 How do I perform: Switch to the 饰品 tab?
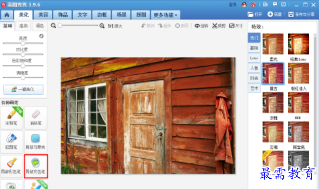click(x=63, y=15)
